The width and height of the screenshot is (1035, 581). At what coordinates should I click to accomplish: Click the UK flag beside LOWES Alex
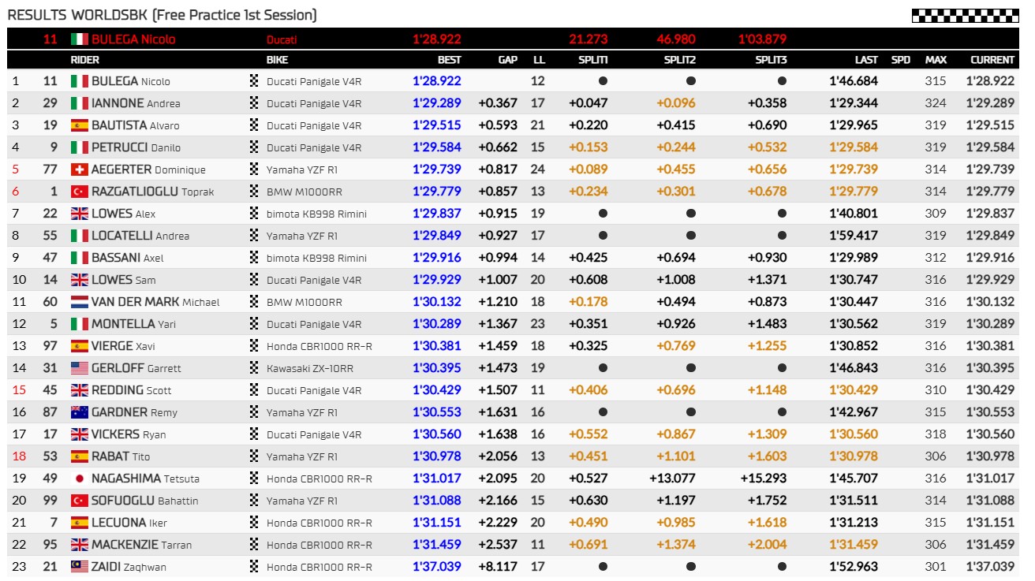(x=79, y=214)
